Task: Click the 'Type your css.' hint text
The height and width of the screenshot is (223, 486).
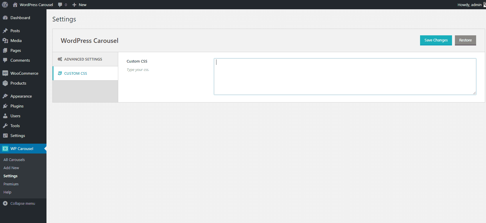Action: (x=138, y=70)
